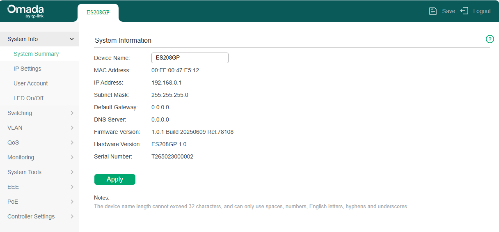Click the Switching menu label

click(x=20, y=113)
